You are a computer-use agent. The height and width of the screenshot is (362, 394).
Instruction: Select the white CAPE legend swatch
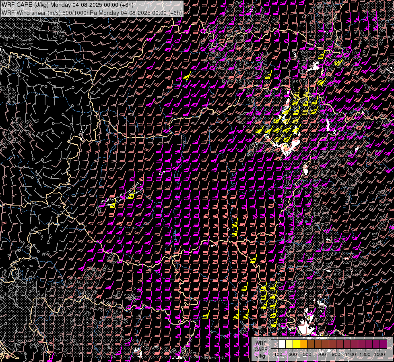[x=282, y=344]
